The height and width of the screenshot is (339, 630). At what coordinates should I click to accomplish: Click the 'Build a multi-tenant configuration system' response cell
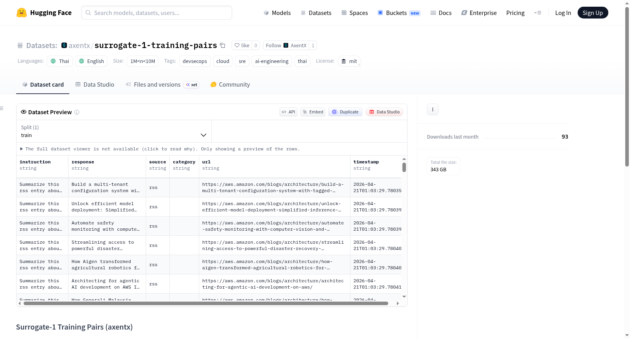(x=107, y=187)
